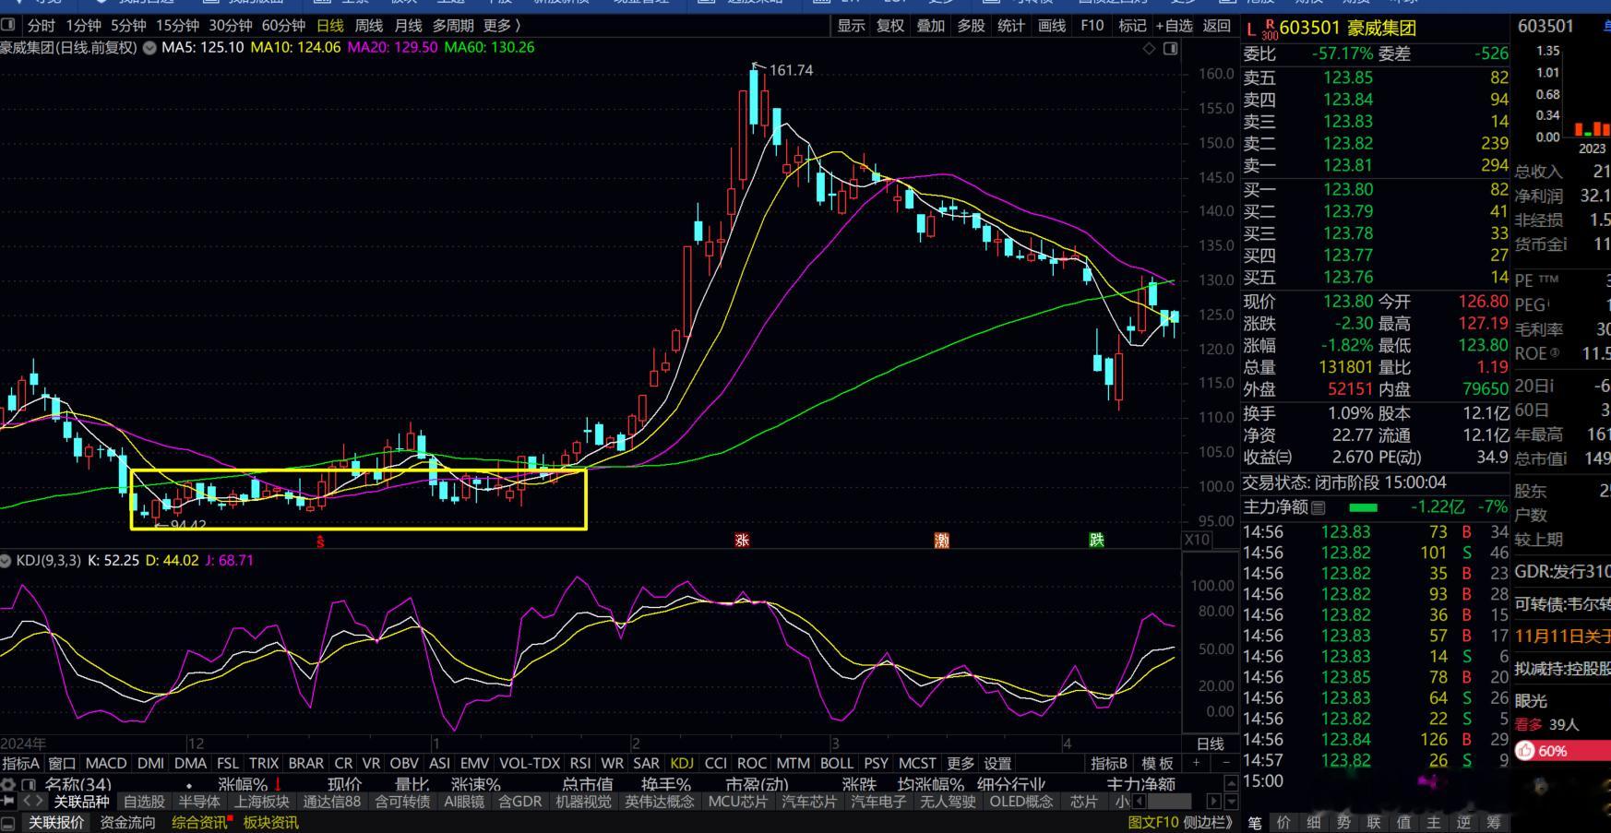Toggle the 侧边栏 sidebar visibility
This screenshot has height=833, width=1611.
(1209, 822)
